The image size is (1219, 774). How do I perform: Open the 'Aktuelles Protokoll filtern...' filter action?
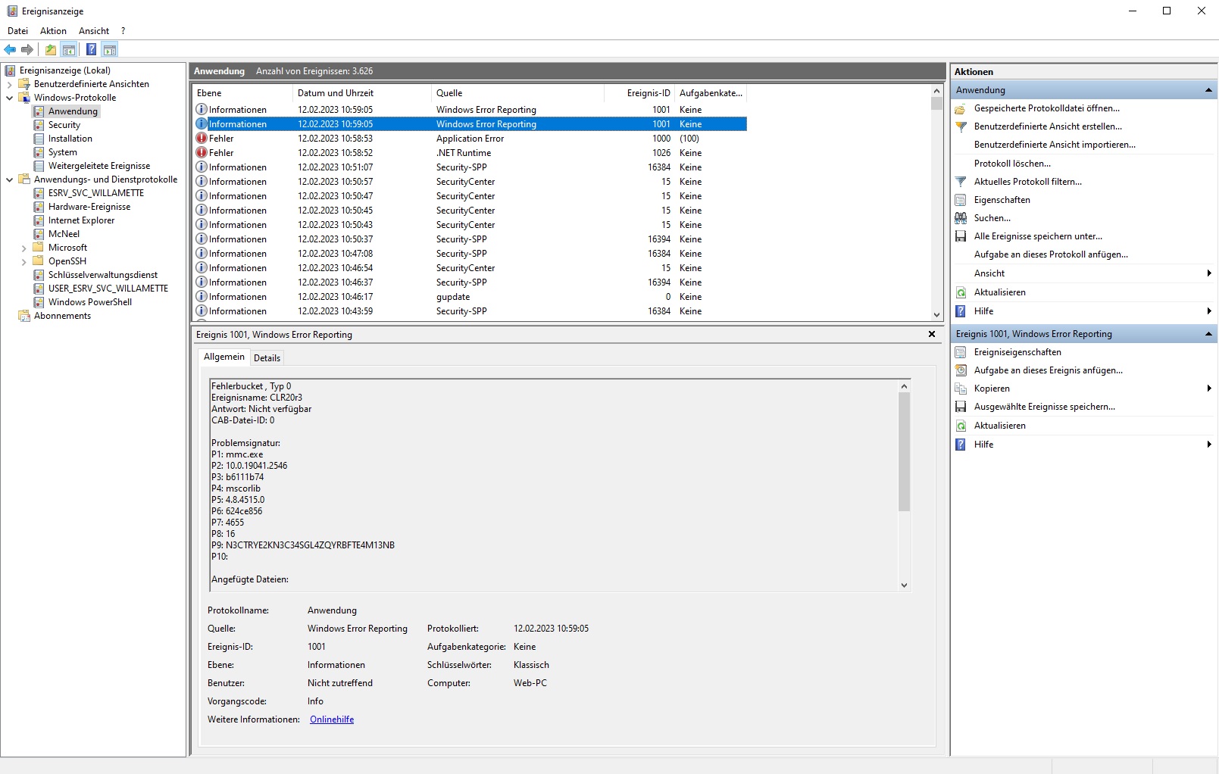(1027, 182)
